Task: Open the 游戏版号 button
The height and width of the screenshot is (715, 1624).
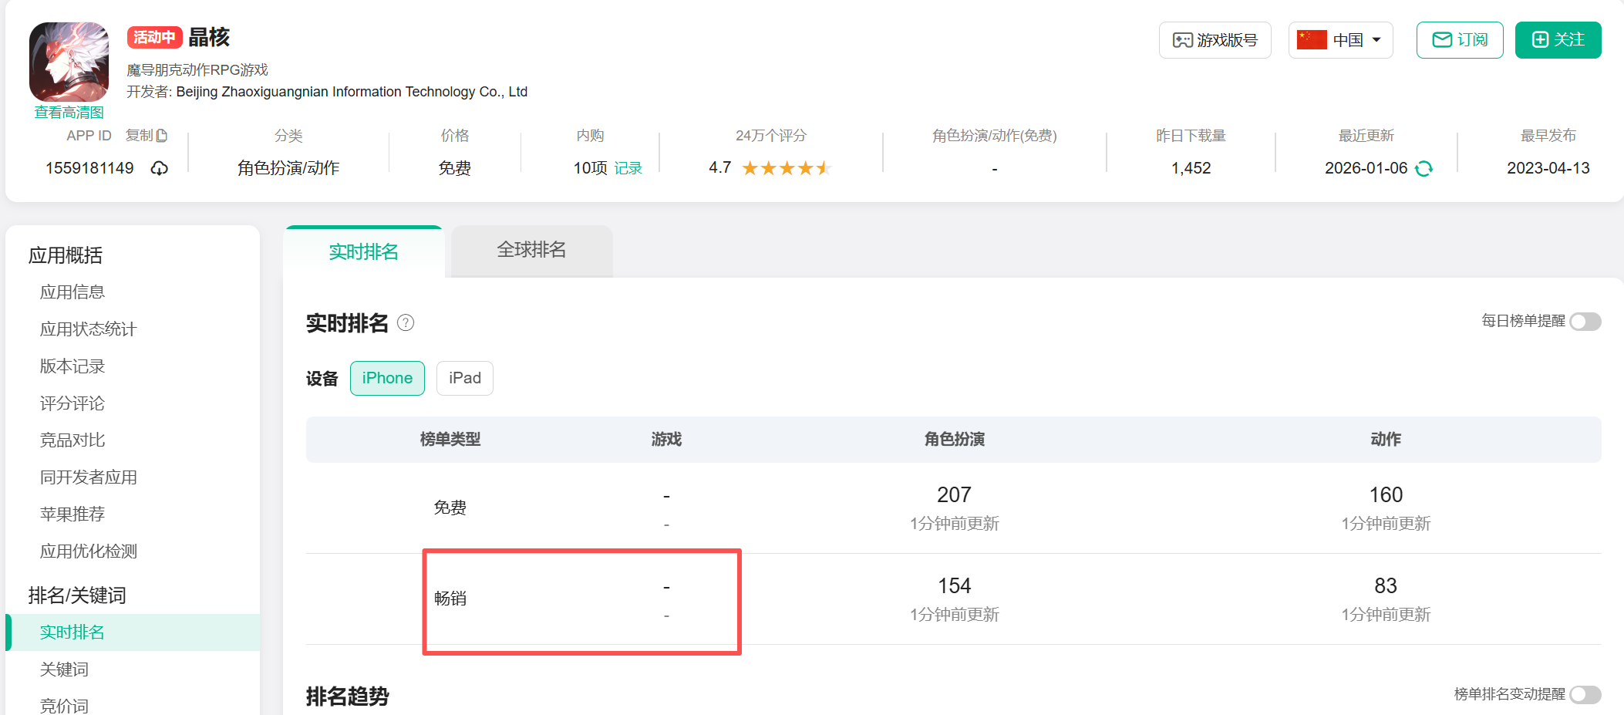Action: click(x=1215, y=40)
